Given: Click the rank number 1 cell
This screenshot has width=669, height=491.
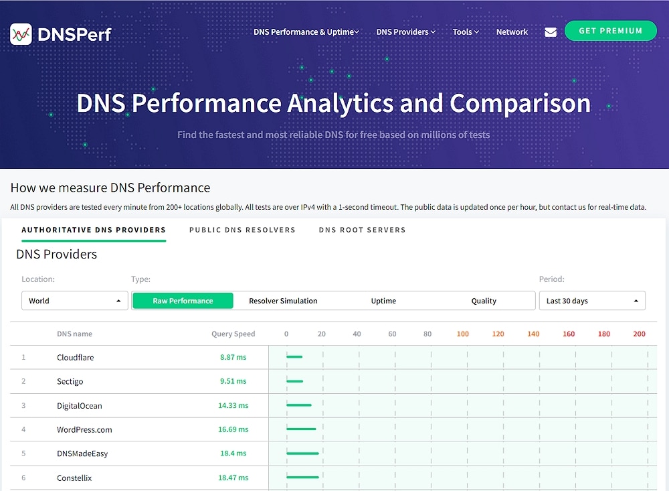Looking at the screenshot, I should click(x=23, y=357).
